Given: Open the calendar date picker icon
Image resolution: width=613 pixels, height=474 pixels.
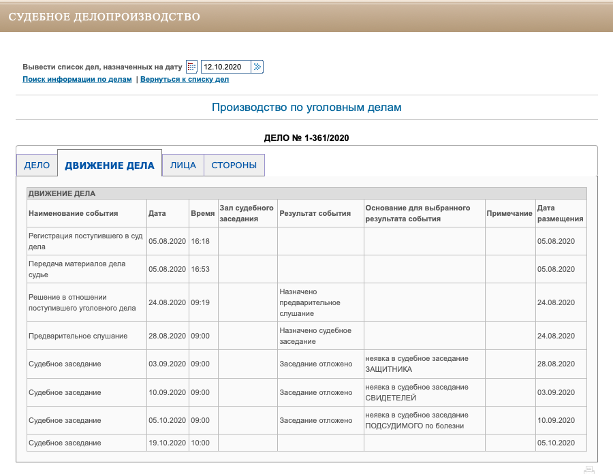Looking at the screenshot, I should click(x=192, y=67).
